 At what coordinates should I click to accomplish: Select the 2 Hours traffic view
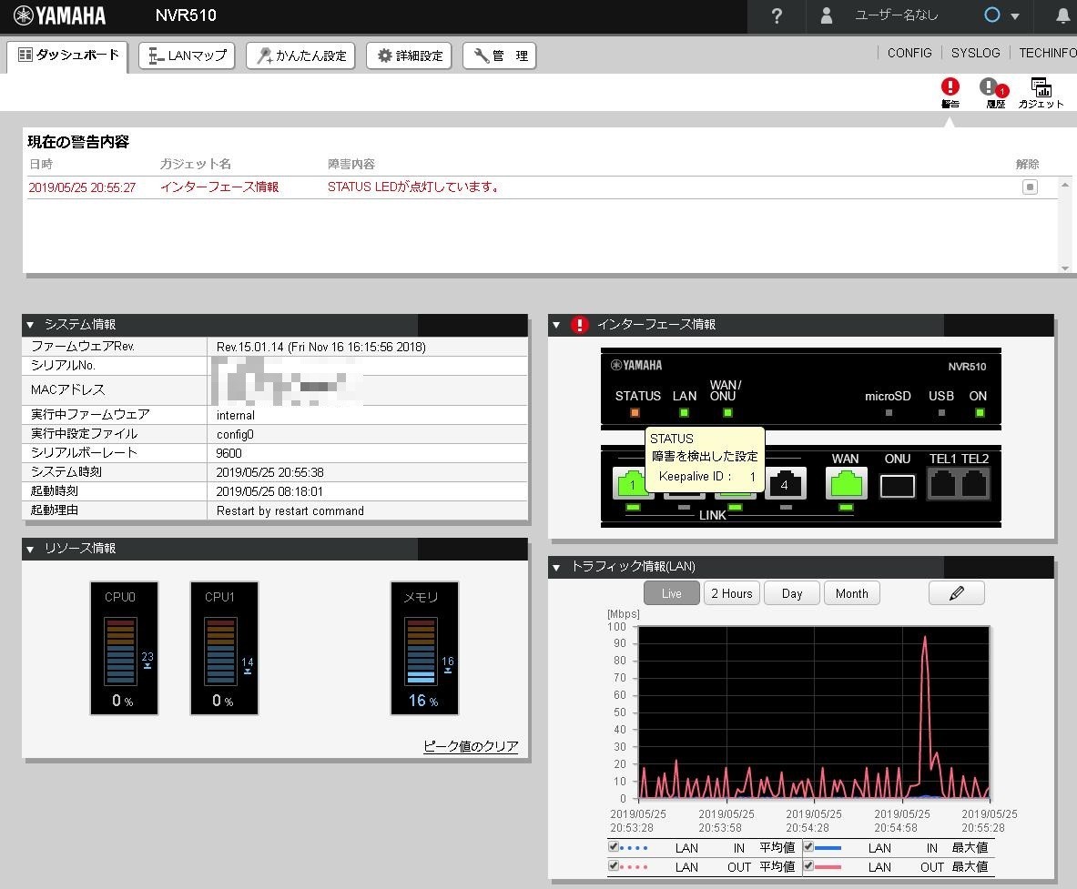coord(732,593)
